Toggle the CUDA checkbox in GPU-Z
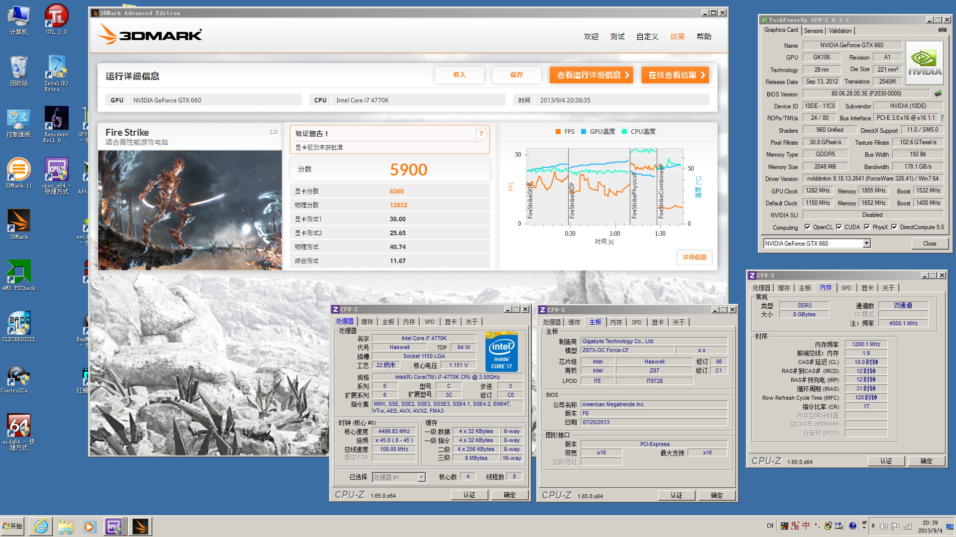Screen dimensions: 956x537 839,227
